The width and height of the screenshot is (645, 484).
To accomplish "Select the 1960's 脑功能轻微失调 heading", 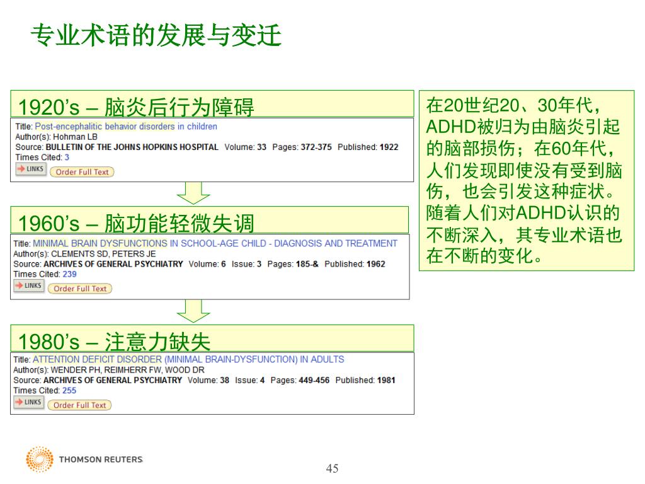I will 209,220.
